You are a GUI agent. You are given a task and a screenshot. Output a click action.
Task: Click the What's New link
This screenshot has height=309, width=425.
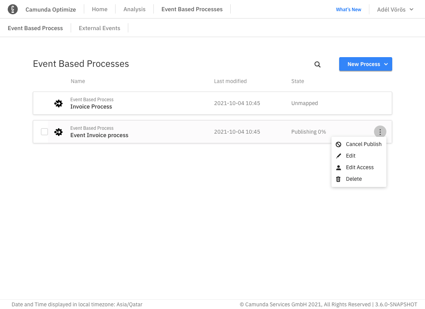click(348, 9)
